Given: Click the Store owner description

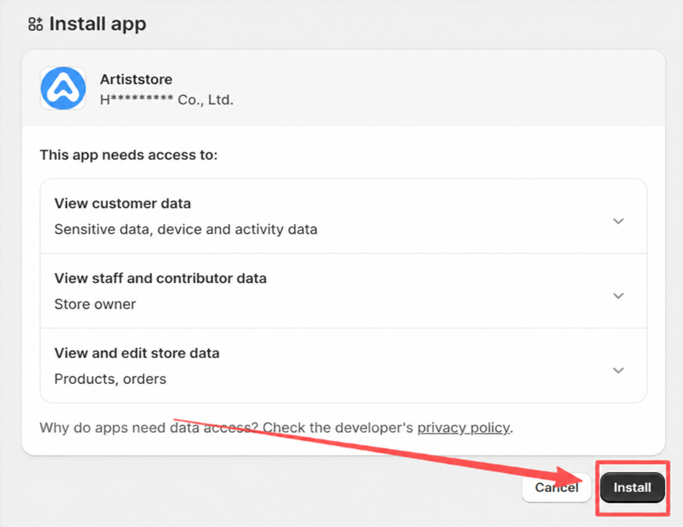Looking at the screenshot, I should (95, 304).
